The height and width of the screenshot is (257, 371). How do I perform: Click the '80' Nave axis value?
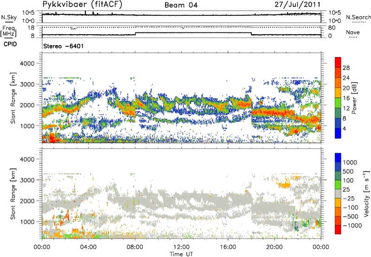click(332, 28)
